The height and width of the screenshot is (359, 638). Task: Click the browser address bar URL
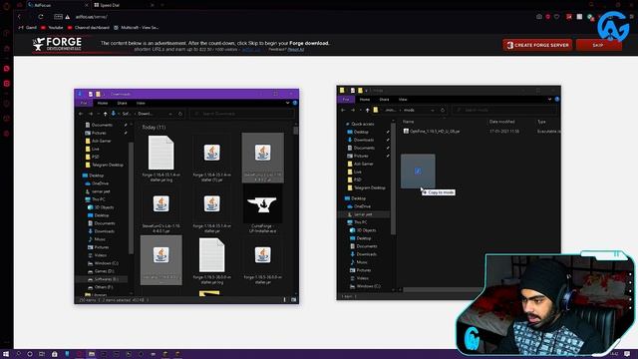[91, 17]
